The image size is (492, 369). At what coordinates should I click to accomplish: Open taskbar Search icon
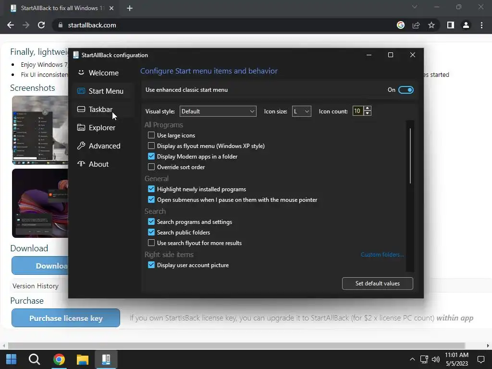click(35, 359)
